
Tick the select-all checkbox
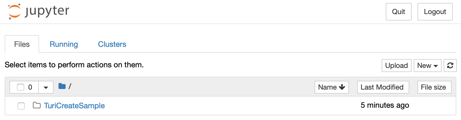[x=21, y=87]
